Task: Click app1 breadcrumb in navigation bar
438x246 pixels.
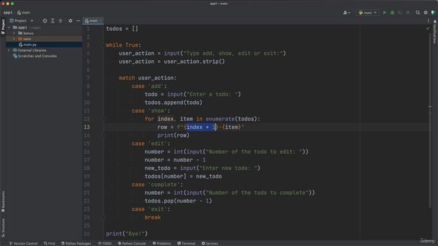Action: pos(8,12)
